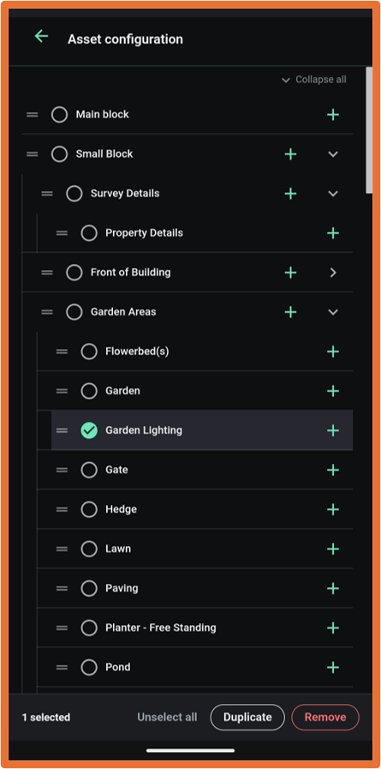This screenshot has width=381, height=769.
Task: Click drag handle beside Main block
Action: pyautogui.click(x=33, y=115)
